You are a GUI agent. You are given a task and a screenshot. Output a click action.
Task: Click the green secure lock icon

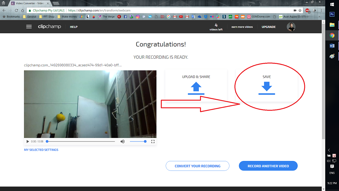[x=30, y=10]
